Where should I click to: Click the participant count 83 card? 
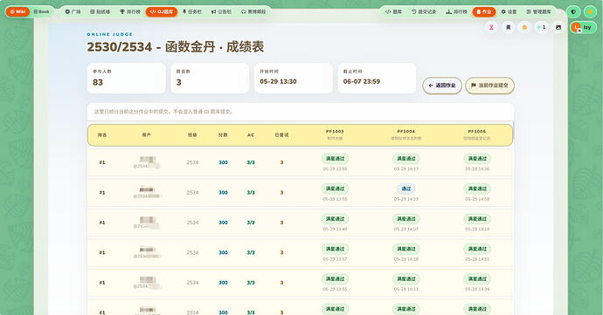(127, 79)
